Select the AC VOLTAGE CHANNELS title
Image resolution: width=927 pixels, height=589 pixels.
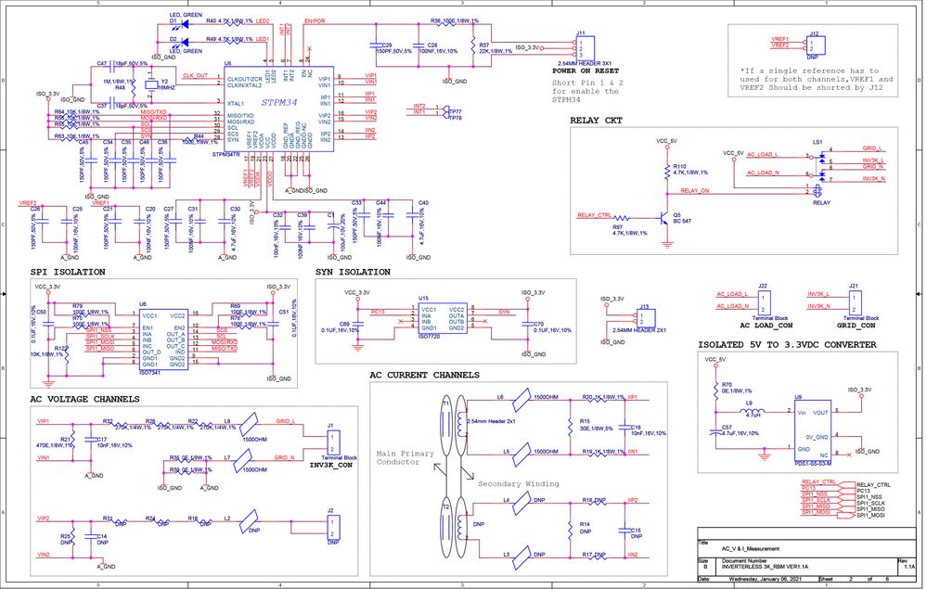click(84, 400)
